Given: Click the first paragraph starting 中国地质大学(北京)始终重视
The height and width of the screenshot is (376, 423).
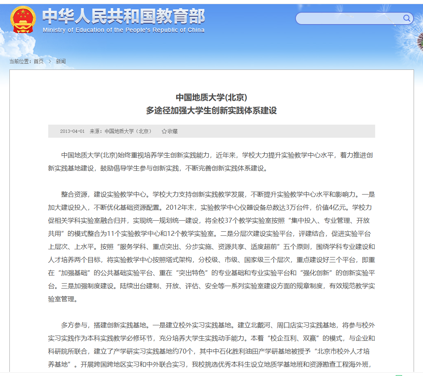Looking at the screenshot, I should pyautogui.click(x=211, y=161).
